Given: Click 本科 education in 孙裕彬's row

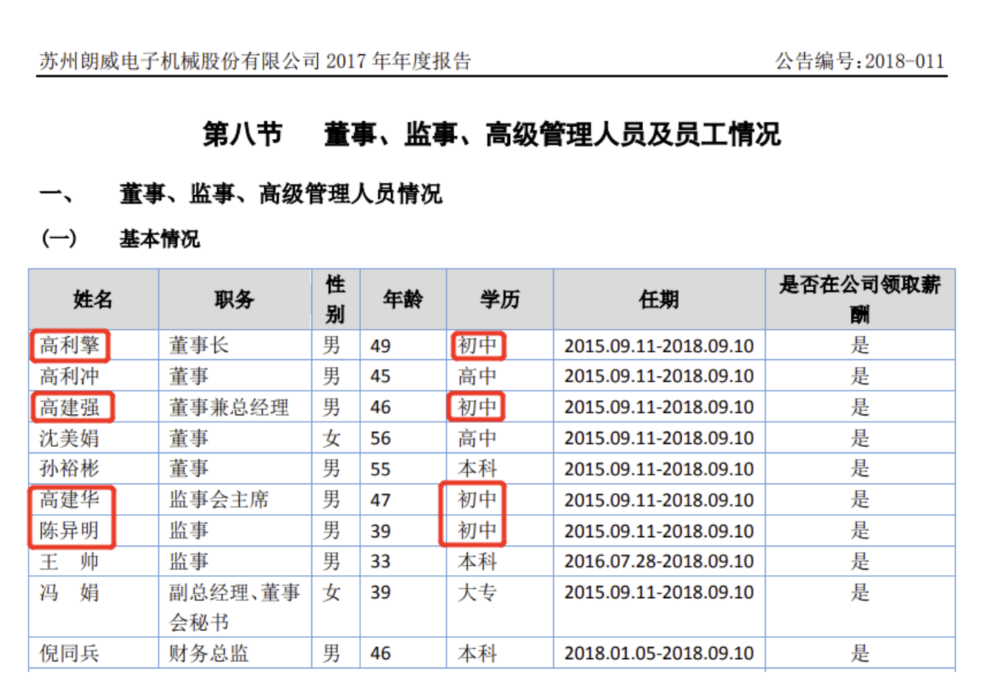Looking at the screenshot, I should (x=477, y=469).
